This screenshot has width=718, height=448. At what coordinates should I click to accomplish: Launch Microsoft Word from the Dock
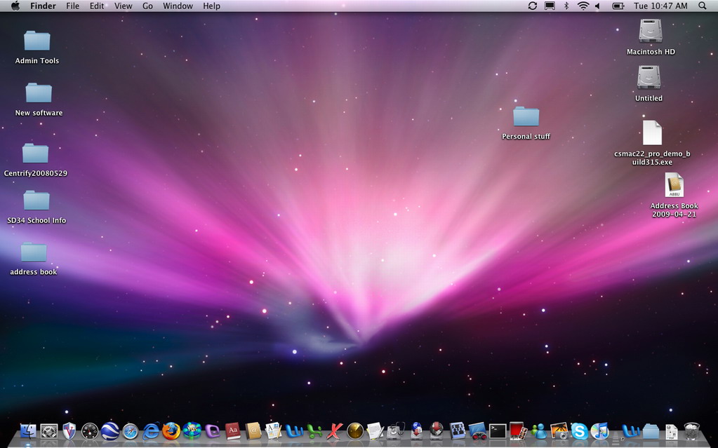(x=294, y=431)
